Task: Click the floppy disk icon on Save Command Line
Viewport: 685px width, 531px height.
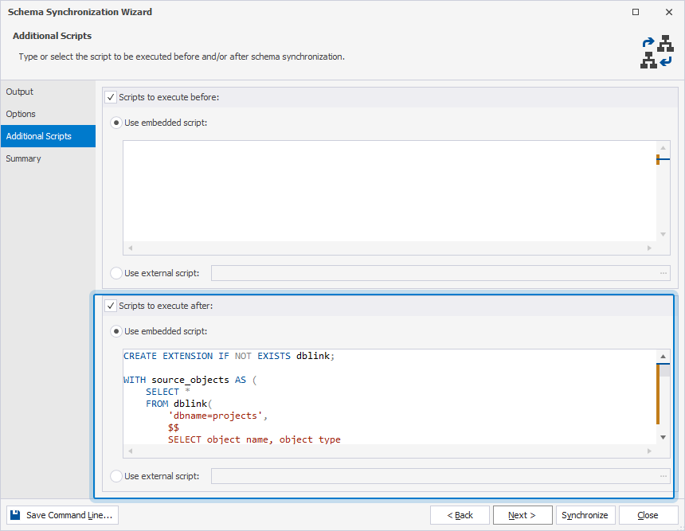Action: [x=15, y=515]
